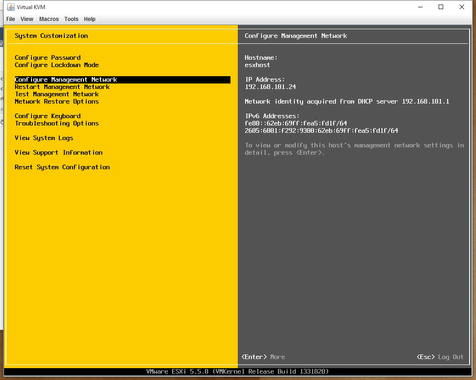This screenshot has height=380, width=476.
Task: Select Configure Lockdown Mode entry
Action: coord(57,65)
